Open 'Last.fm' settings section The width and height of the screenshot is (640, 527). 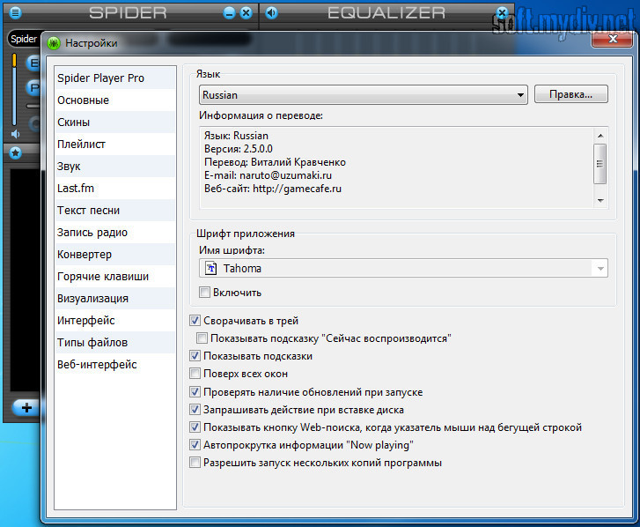click(x=115, y=189)
